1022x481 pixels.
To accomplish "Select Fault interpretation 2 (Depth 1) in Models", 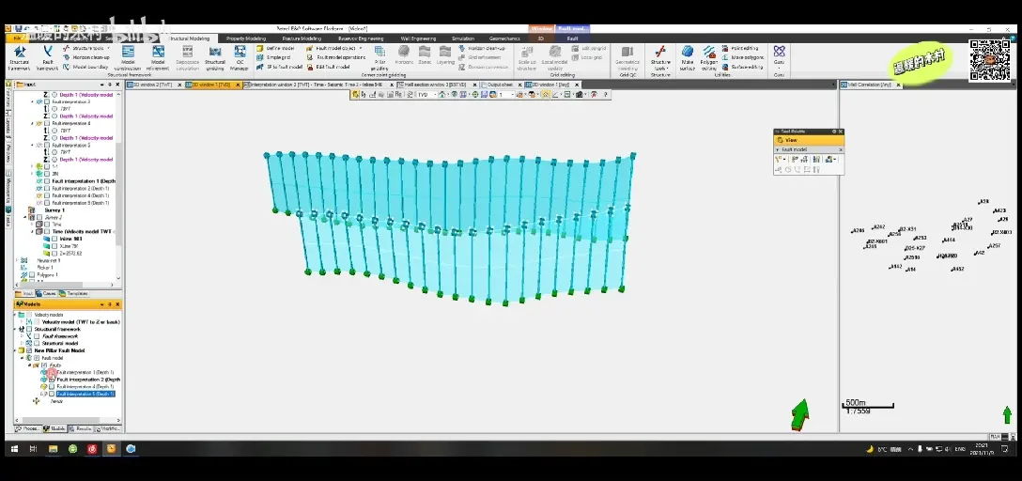I will coord(88,380).
